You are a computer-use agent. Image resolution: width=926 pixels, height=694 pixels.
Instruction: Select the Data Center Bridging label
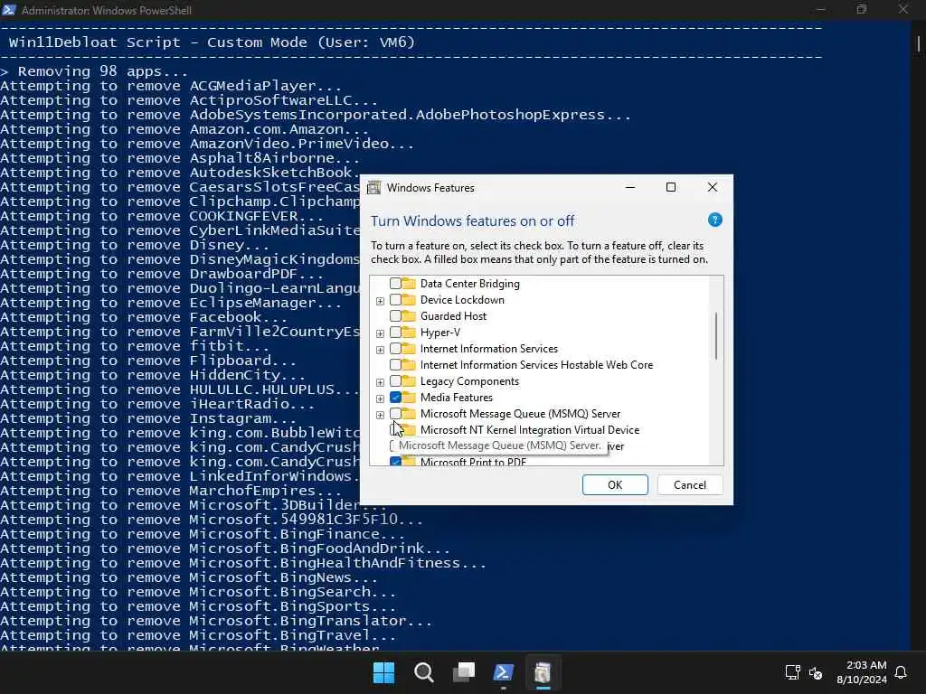coord(470,283)
